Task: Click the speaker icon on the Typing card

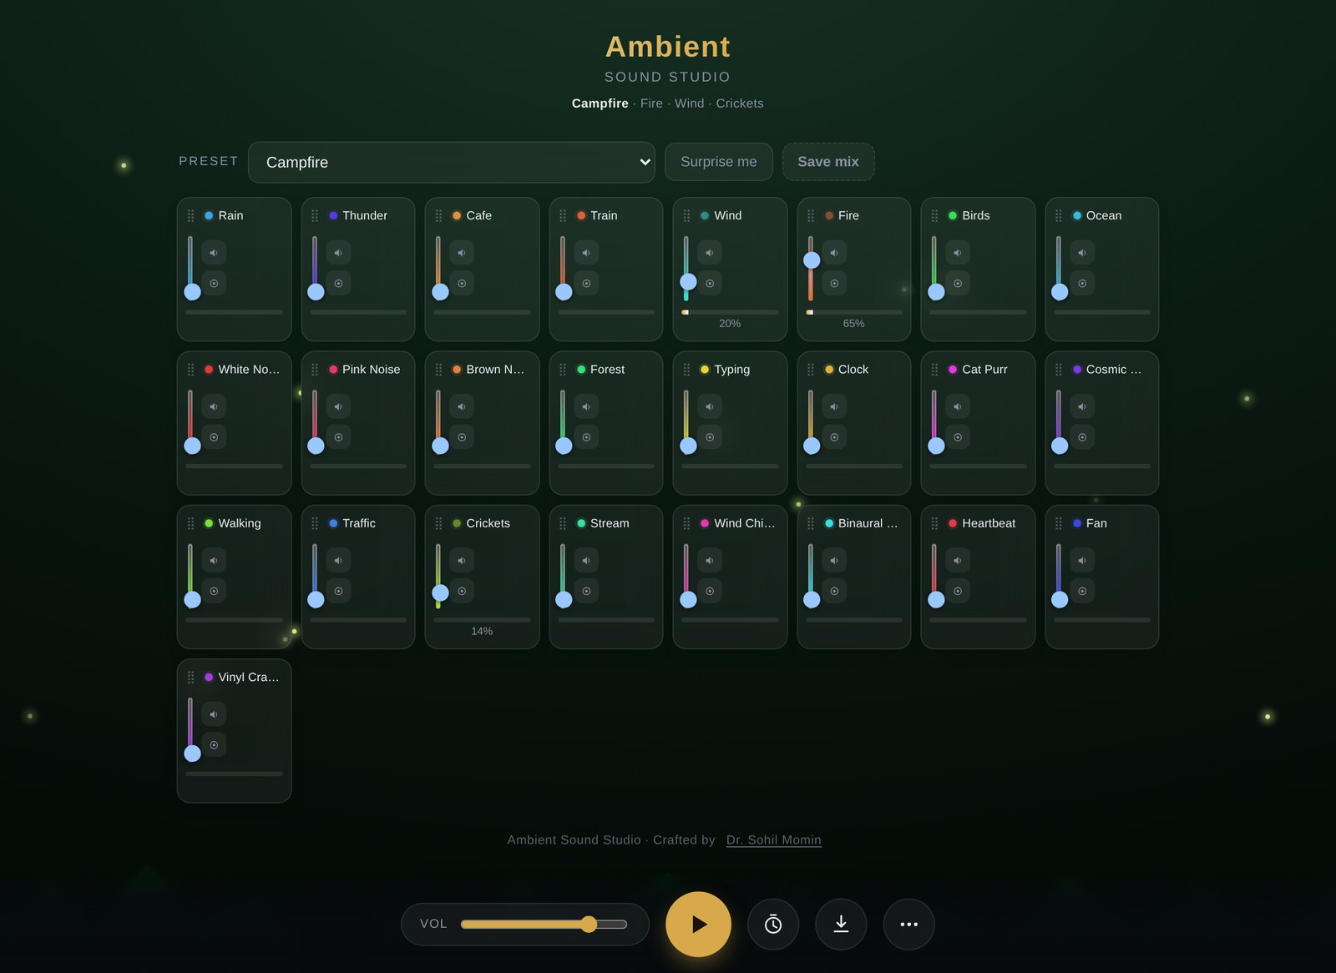Action: pyautogui.click(x=710, y=406)
